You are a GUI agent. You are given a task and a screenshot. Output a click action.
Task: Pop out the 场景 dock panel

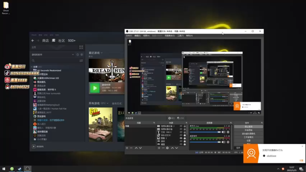(154, 123)
